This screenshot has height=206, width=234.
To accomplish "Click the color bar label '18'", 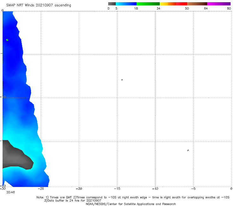I will point(136,9).
